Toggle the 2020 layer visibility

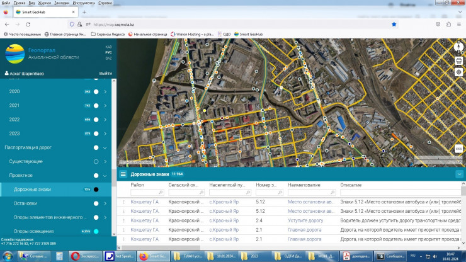pos(96,92)
